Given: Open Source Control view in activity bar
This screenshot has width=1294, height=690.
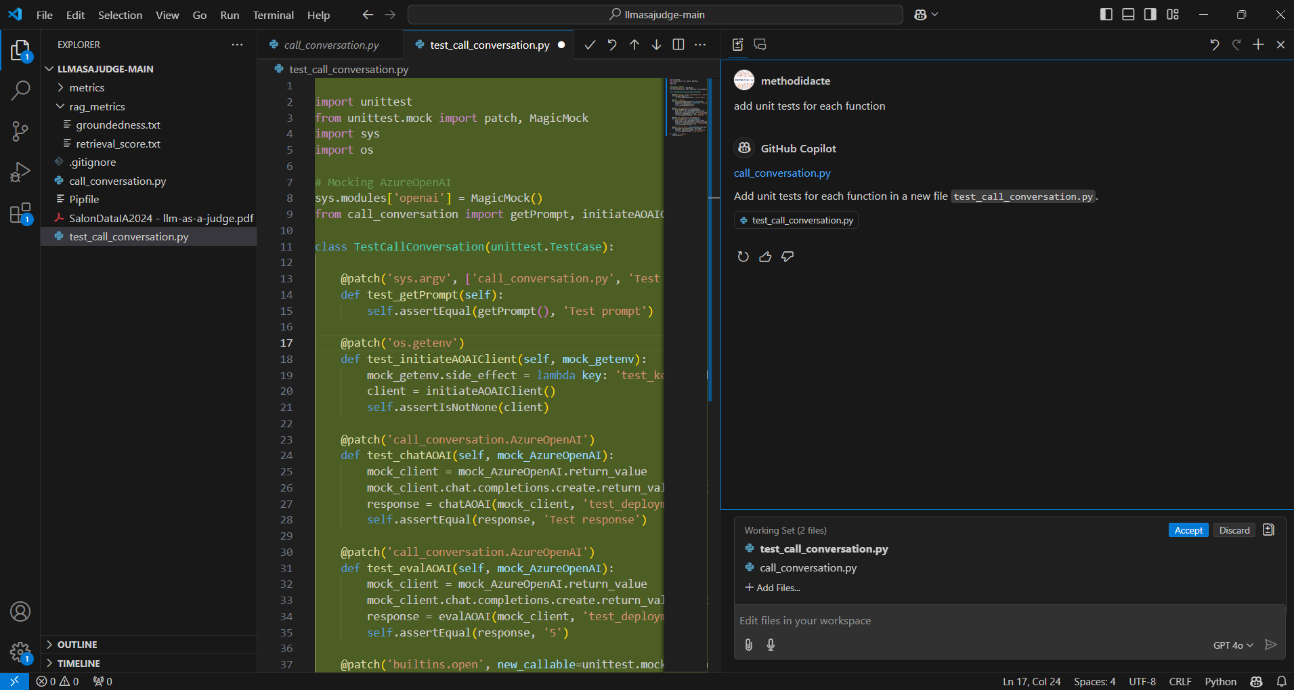Looking at the screenshot, I should [x=20, y=131].
